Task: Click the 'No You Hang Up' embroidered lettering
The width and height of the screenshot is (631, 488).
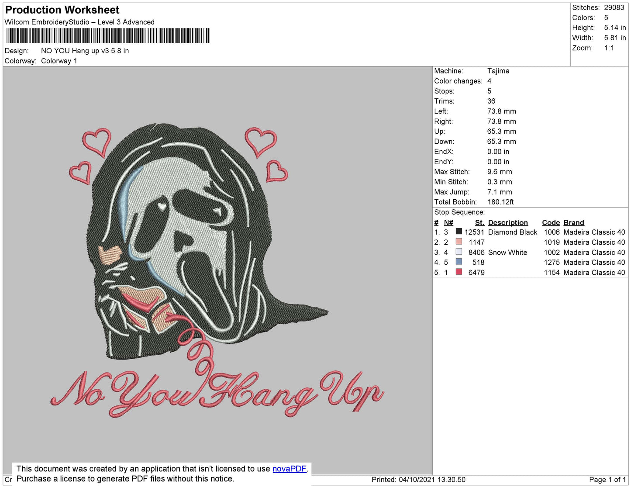Action: pyautogui.click(x=217, y=391)
